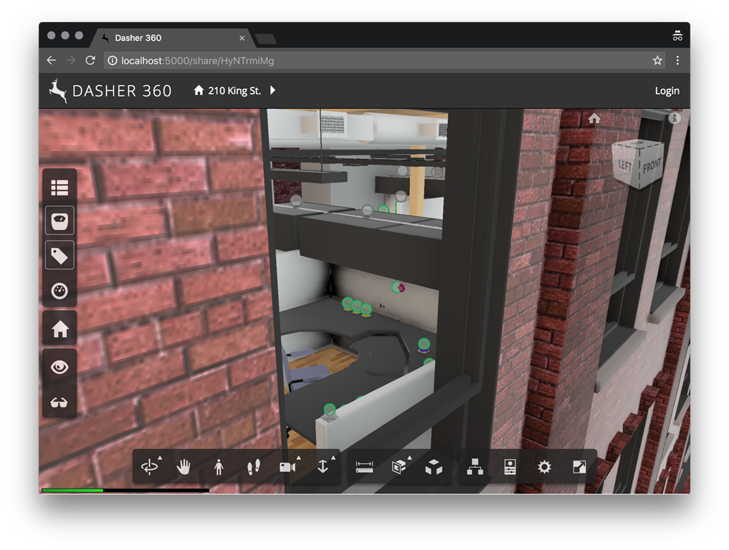Activate the Pan hand tool

click(184, 467)
